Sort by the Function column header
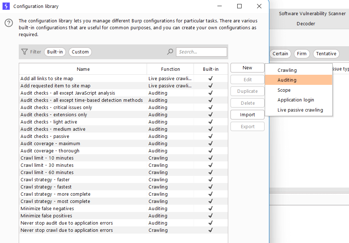The height and width of the screenshot is (243, 349). click(x=170, y=69)
